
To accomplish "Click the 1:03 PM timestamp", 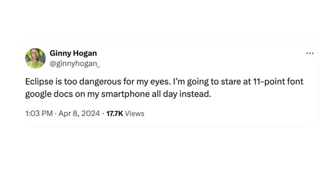I will click(x=39, y=113).
